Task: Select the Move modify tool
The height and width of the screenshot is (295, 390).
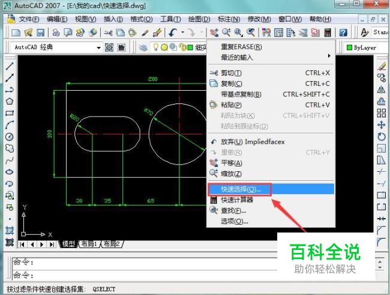Action: [381, 124]
